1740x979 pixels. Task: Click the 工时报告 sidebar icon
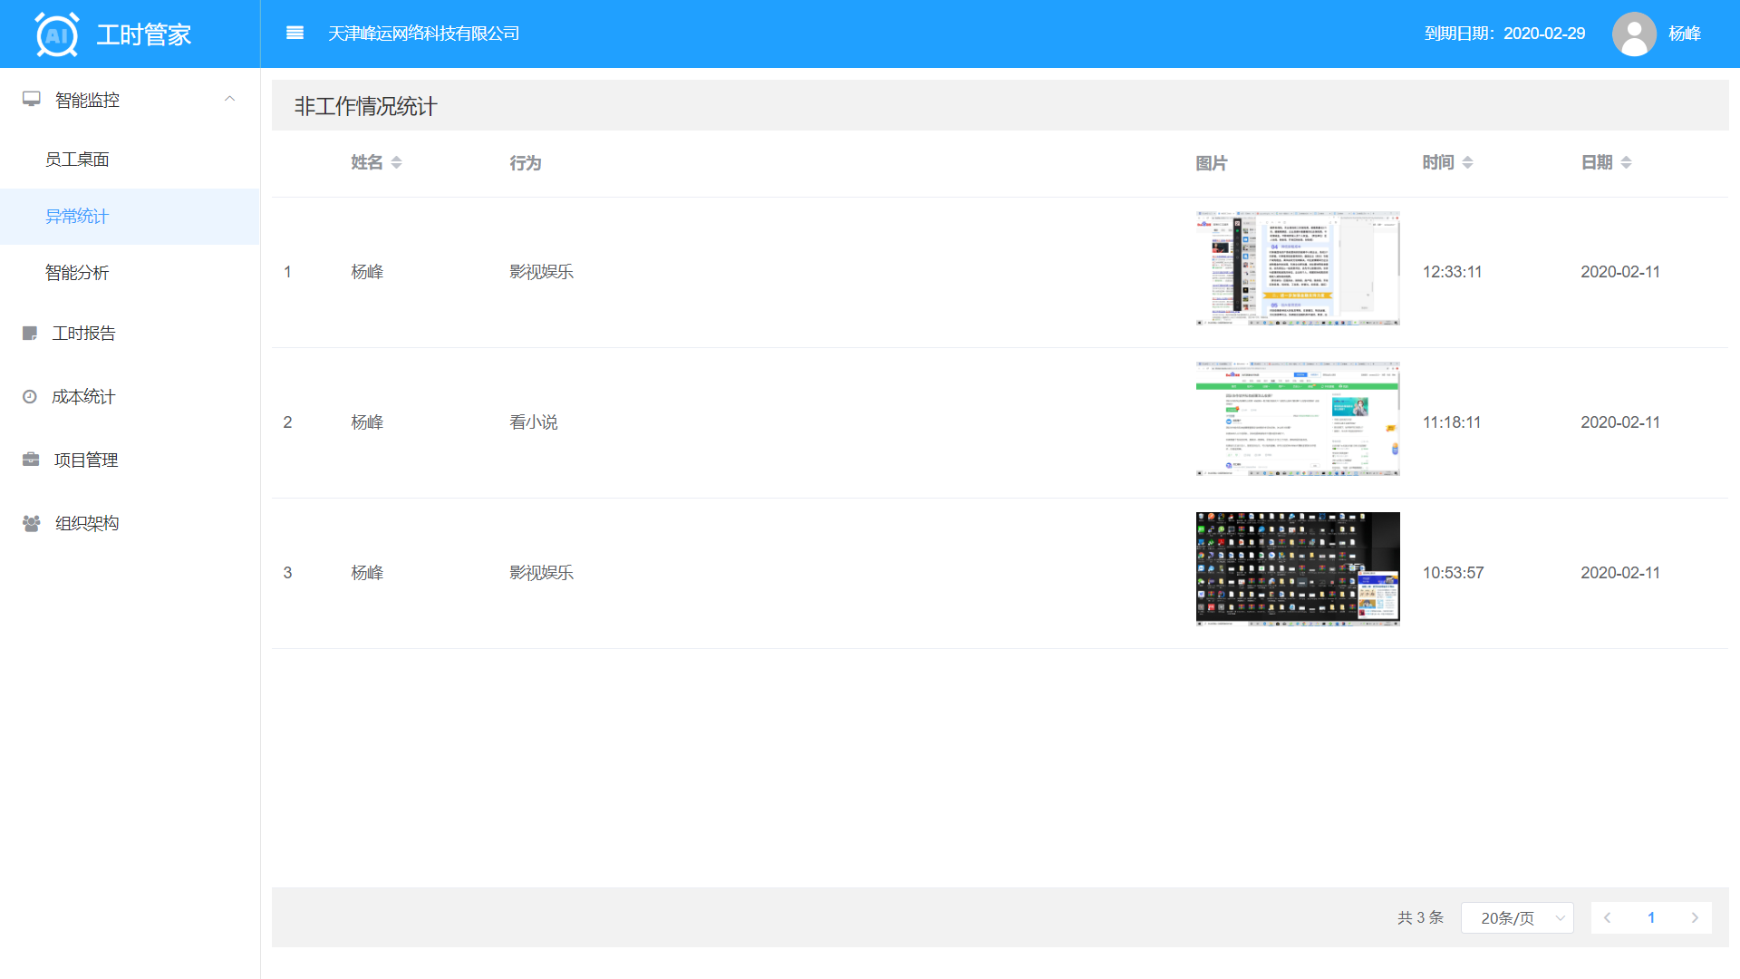(x=30, y=334)
